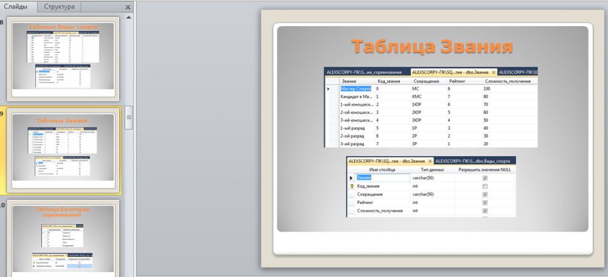Click the Сокращение column header
Image resolution: width=608 pixels, height=277 pixels.
tap(428, 81)
